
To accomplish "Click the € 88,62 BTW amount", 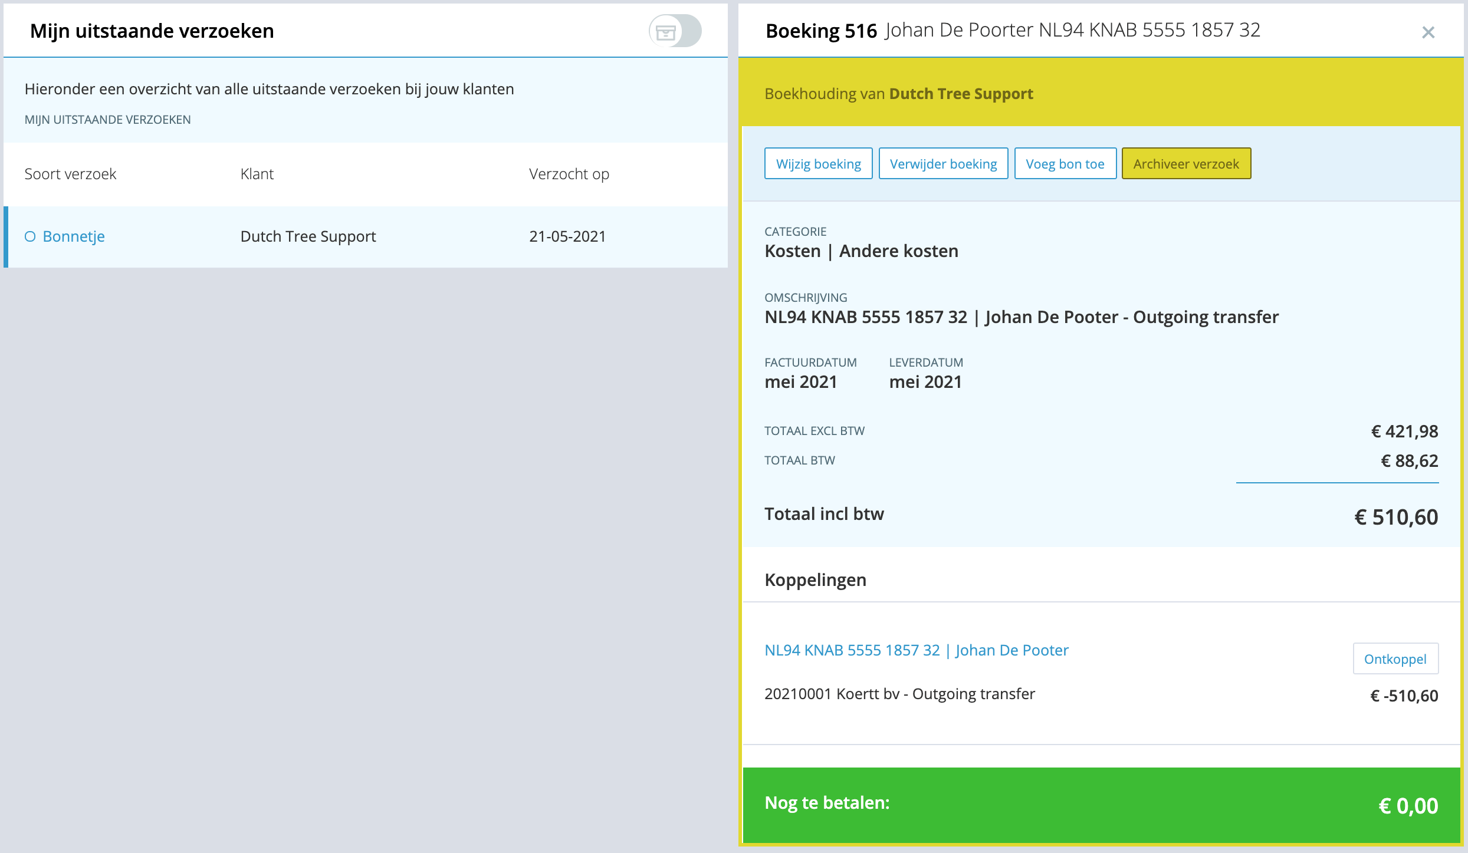I will tap(1409, 461).
